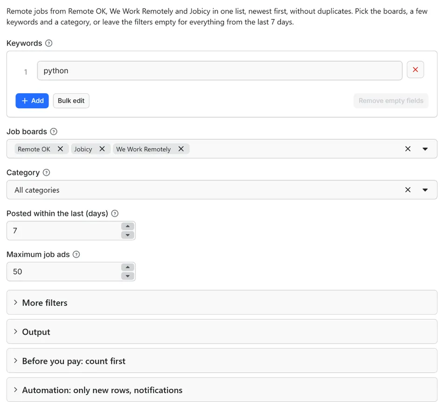Show the Maximum job ads help icon
This screenshot has width=444, height=402.
76,254
